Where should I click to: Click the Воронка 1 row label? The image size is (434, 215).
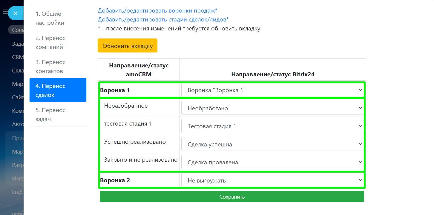tap(115, 90)
